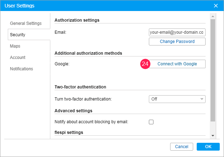Cancel the settings changes
Screen dimensions: 224x157
pos(181,147)
